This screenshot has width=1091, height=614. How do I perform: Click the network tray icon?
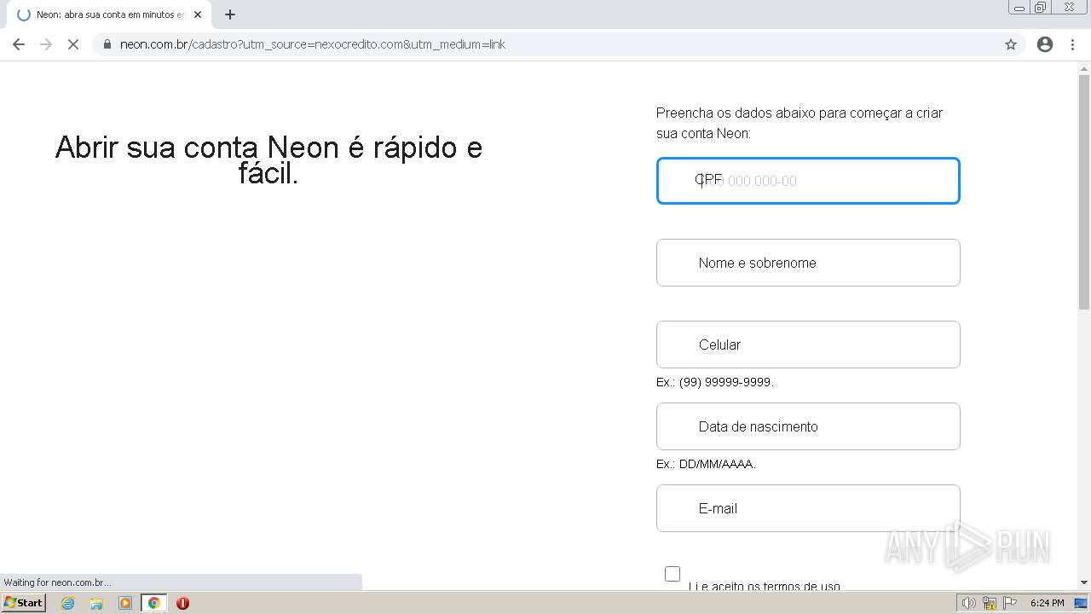990,603
